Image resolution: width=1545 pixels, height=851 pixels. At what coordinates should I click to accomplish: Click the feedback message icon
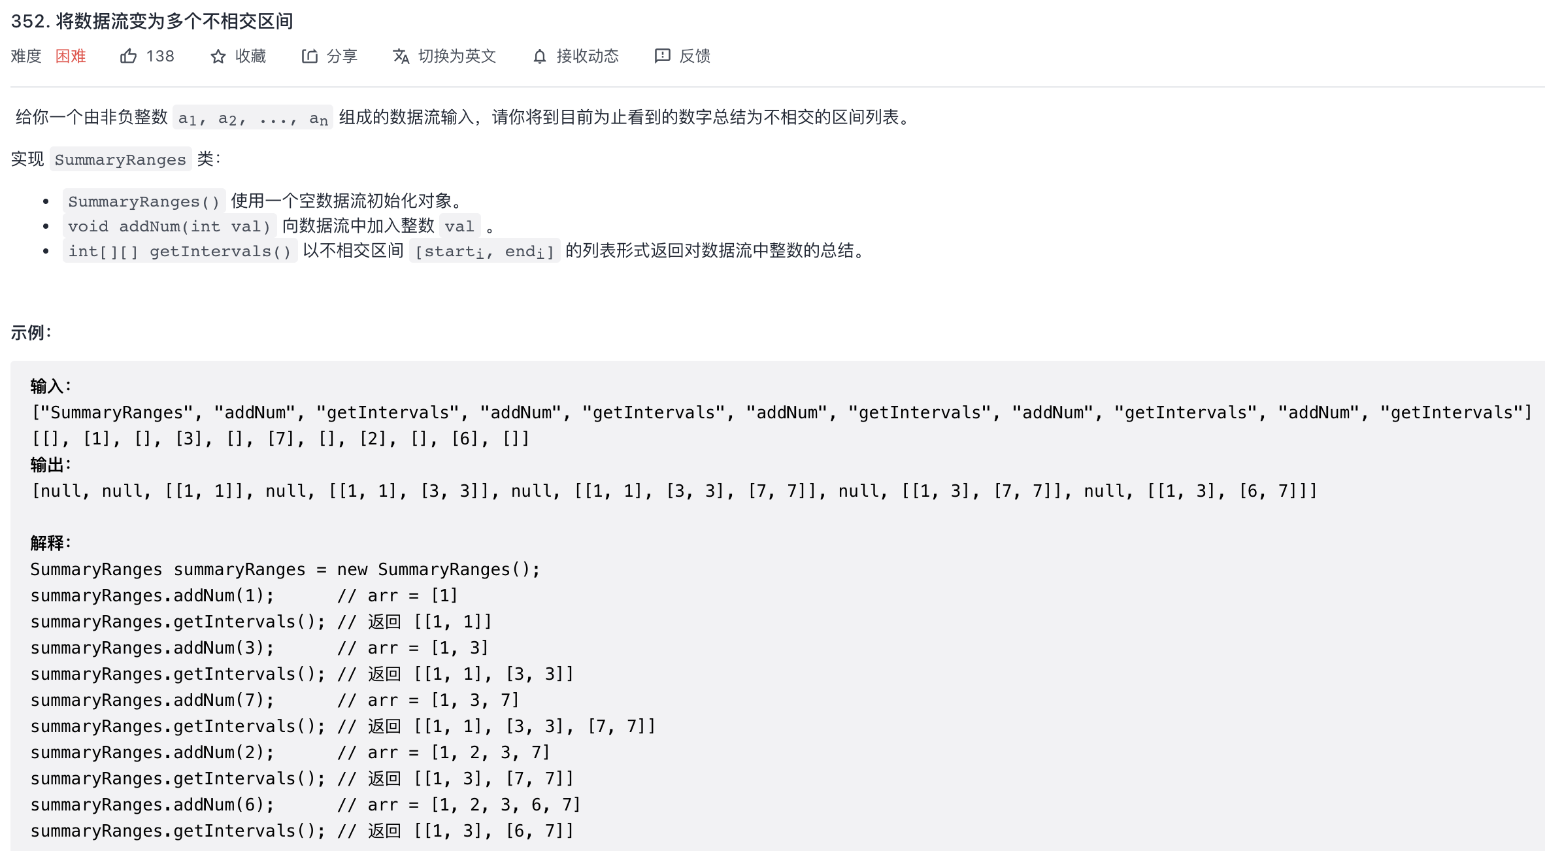[x=663, y=56]
